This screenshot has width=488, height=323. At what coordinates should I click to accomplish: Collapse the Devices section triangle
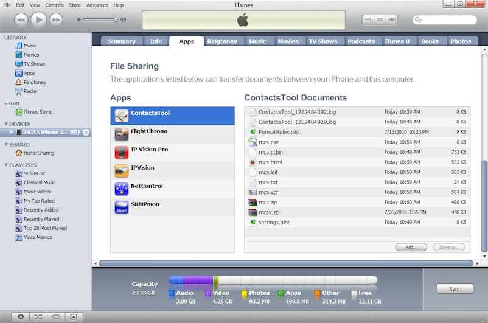tap(6, 124)
